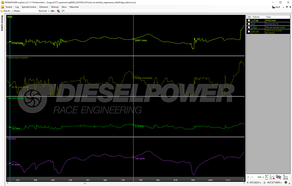Click the Zobr column header

pyautogui.click(x=249, y=17)
